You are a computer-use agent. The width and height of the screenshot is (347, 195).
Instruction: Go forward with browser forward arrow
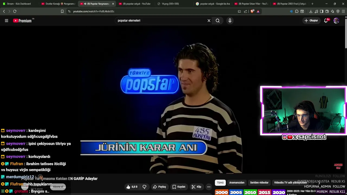[x=9, y=11]
